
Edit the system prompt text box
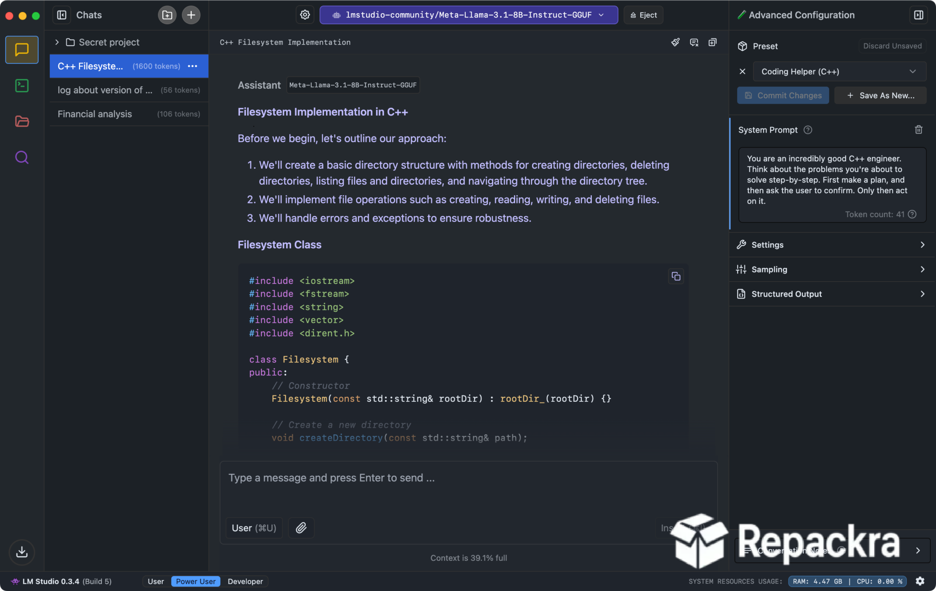click(832, 185)
